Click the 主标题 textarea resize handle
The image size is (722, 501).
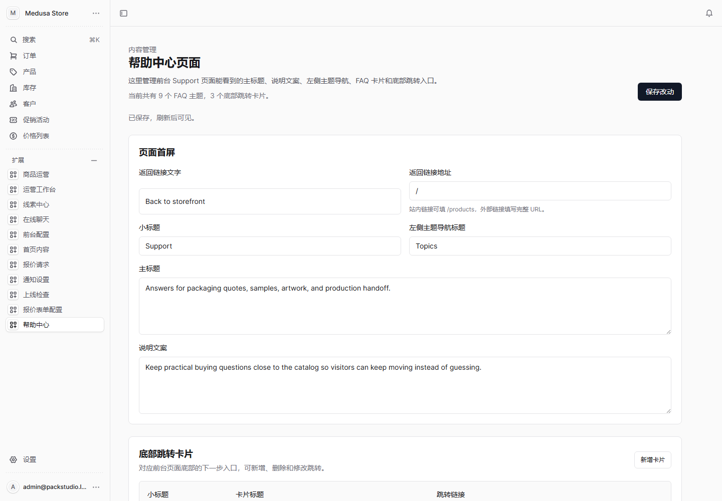pyautogui.click(x=668, y=332)
